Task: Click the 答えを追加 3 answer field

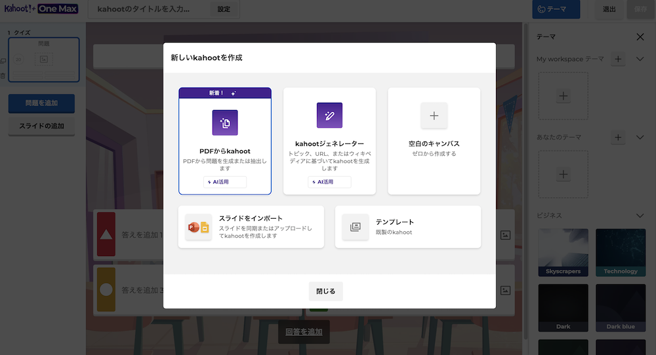Action: (x=142, y=290)
